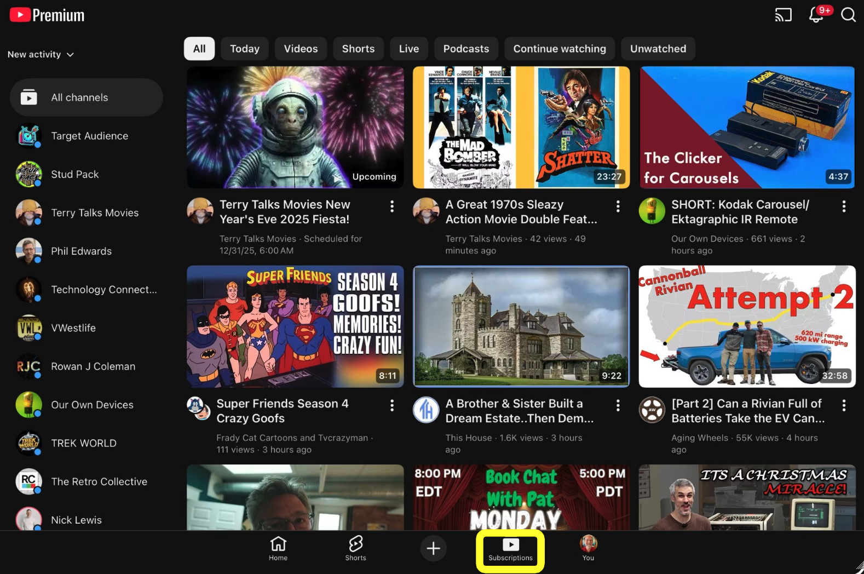The image size is (864, 574).
Task: Open options menu for Kodak Carousel video
Action: click(843, 206)
